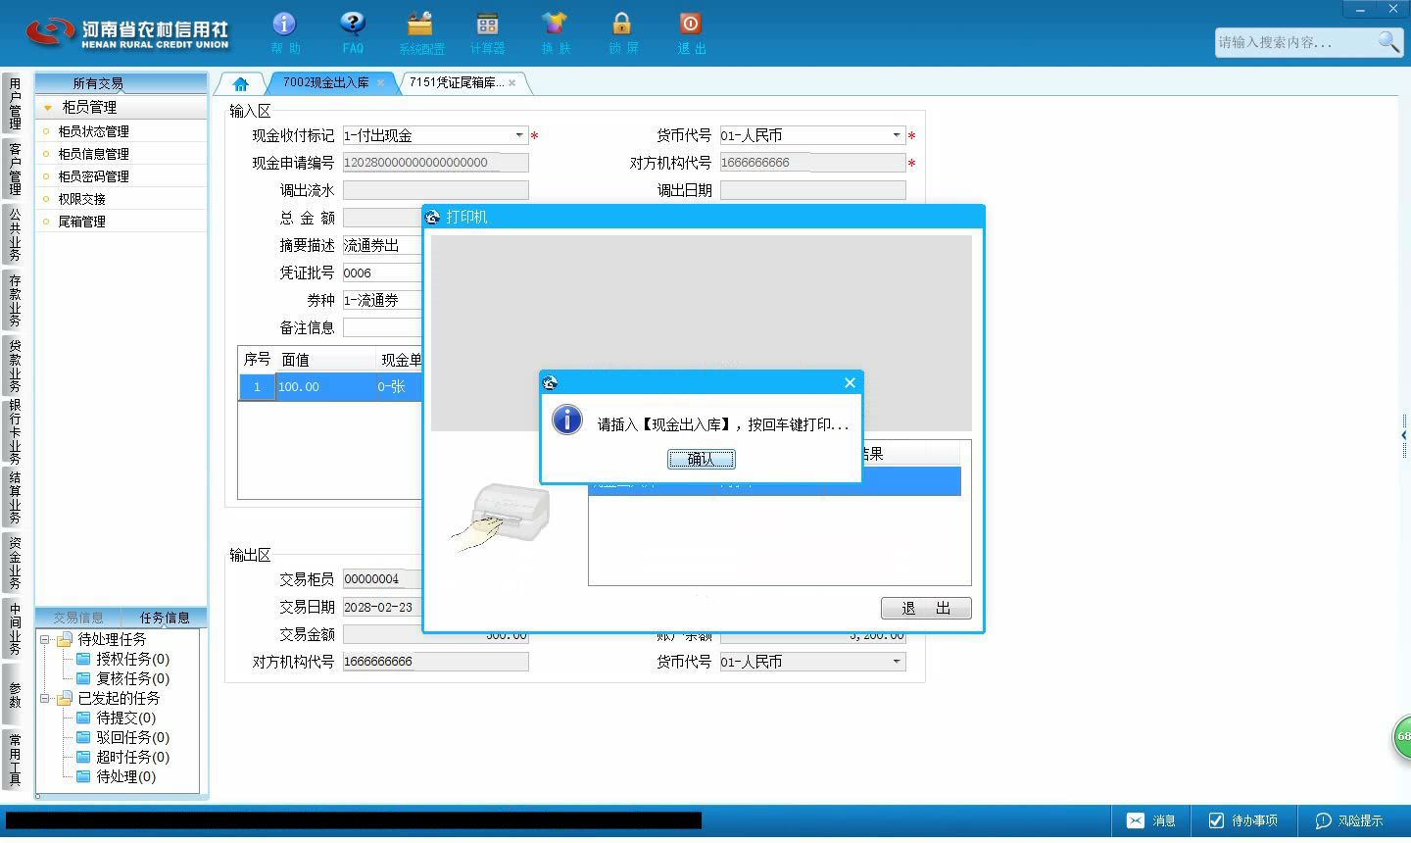Select the 任务信息 tab
The height and width of the screenshot is (843, 1411).
tap(165, 618)
